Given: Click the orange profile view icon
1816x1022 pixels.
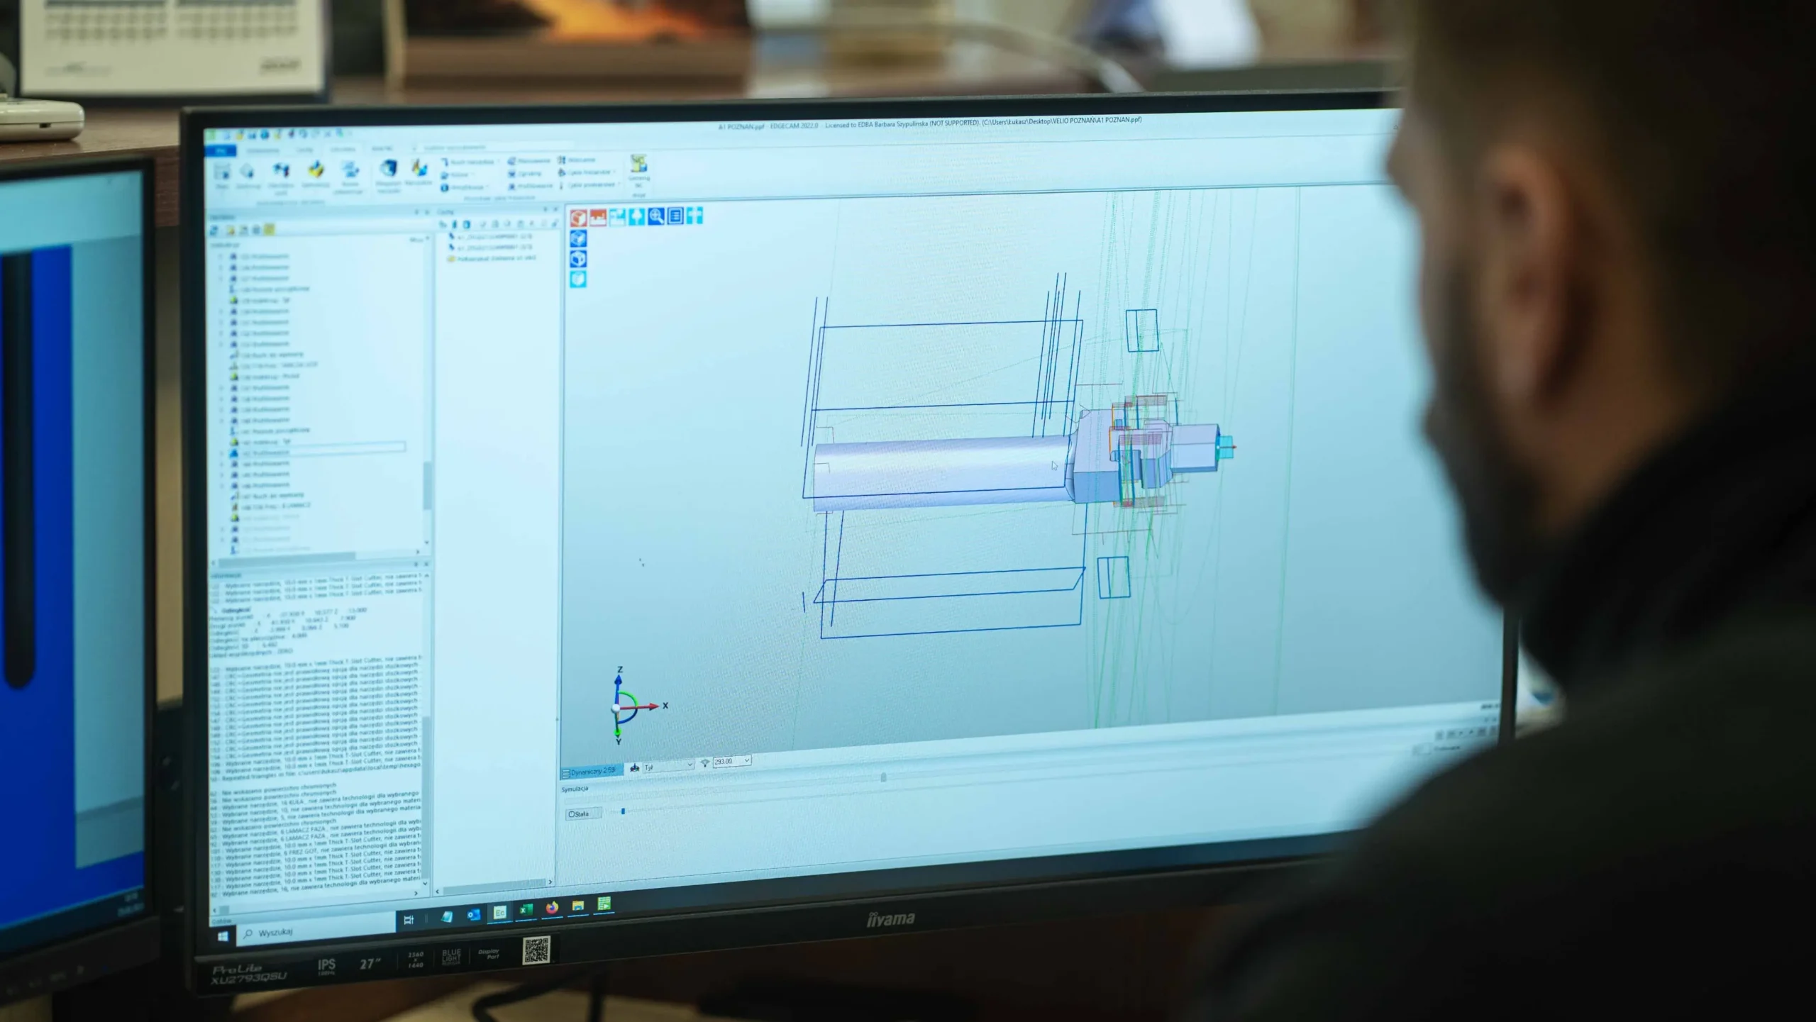Looking at the screenshot, I should (598, 217).
